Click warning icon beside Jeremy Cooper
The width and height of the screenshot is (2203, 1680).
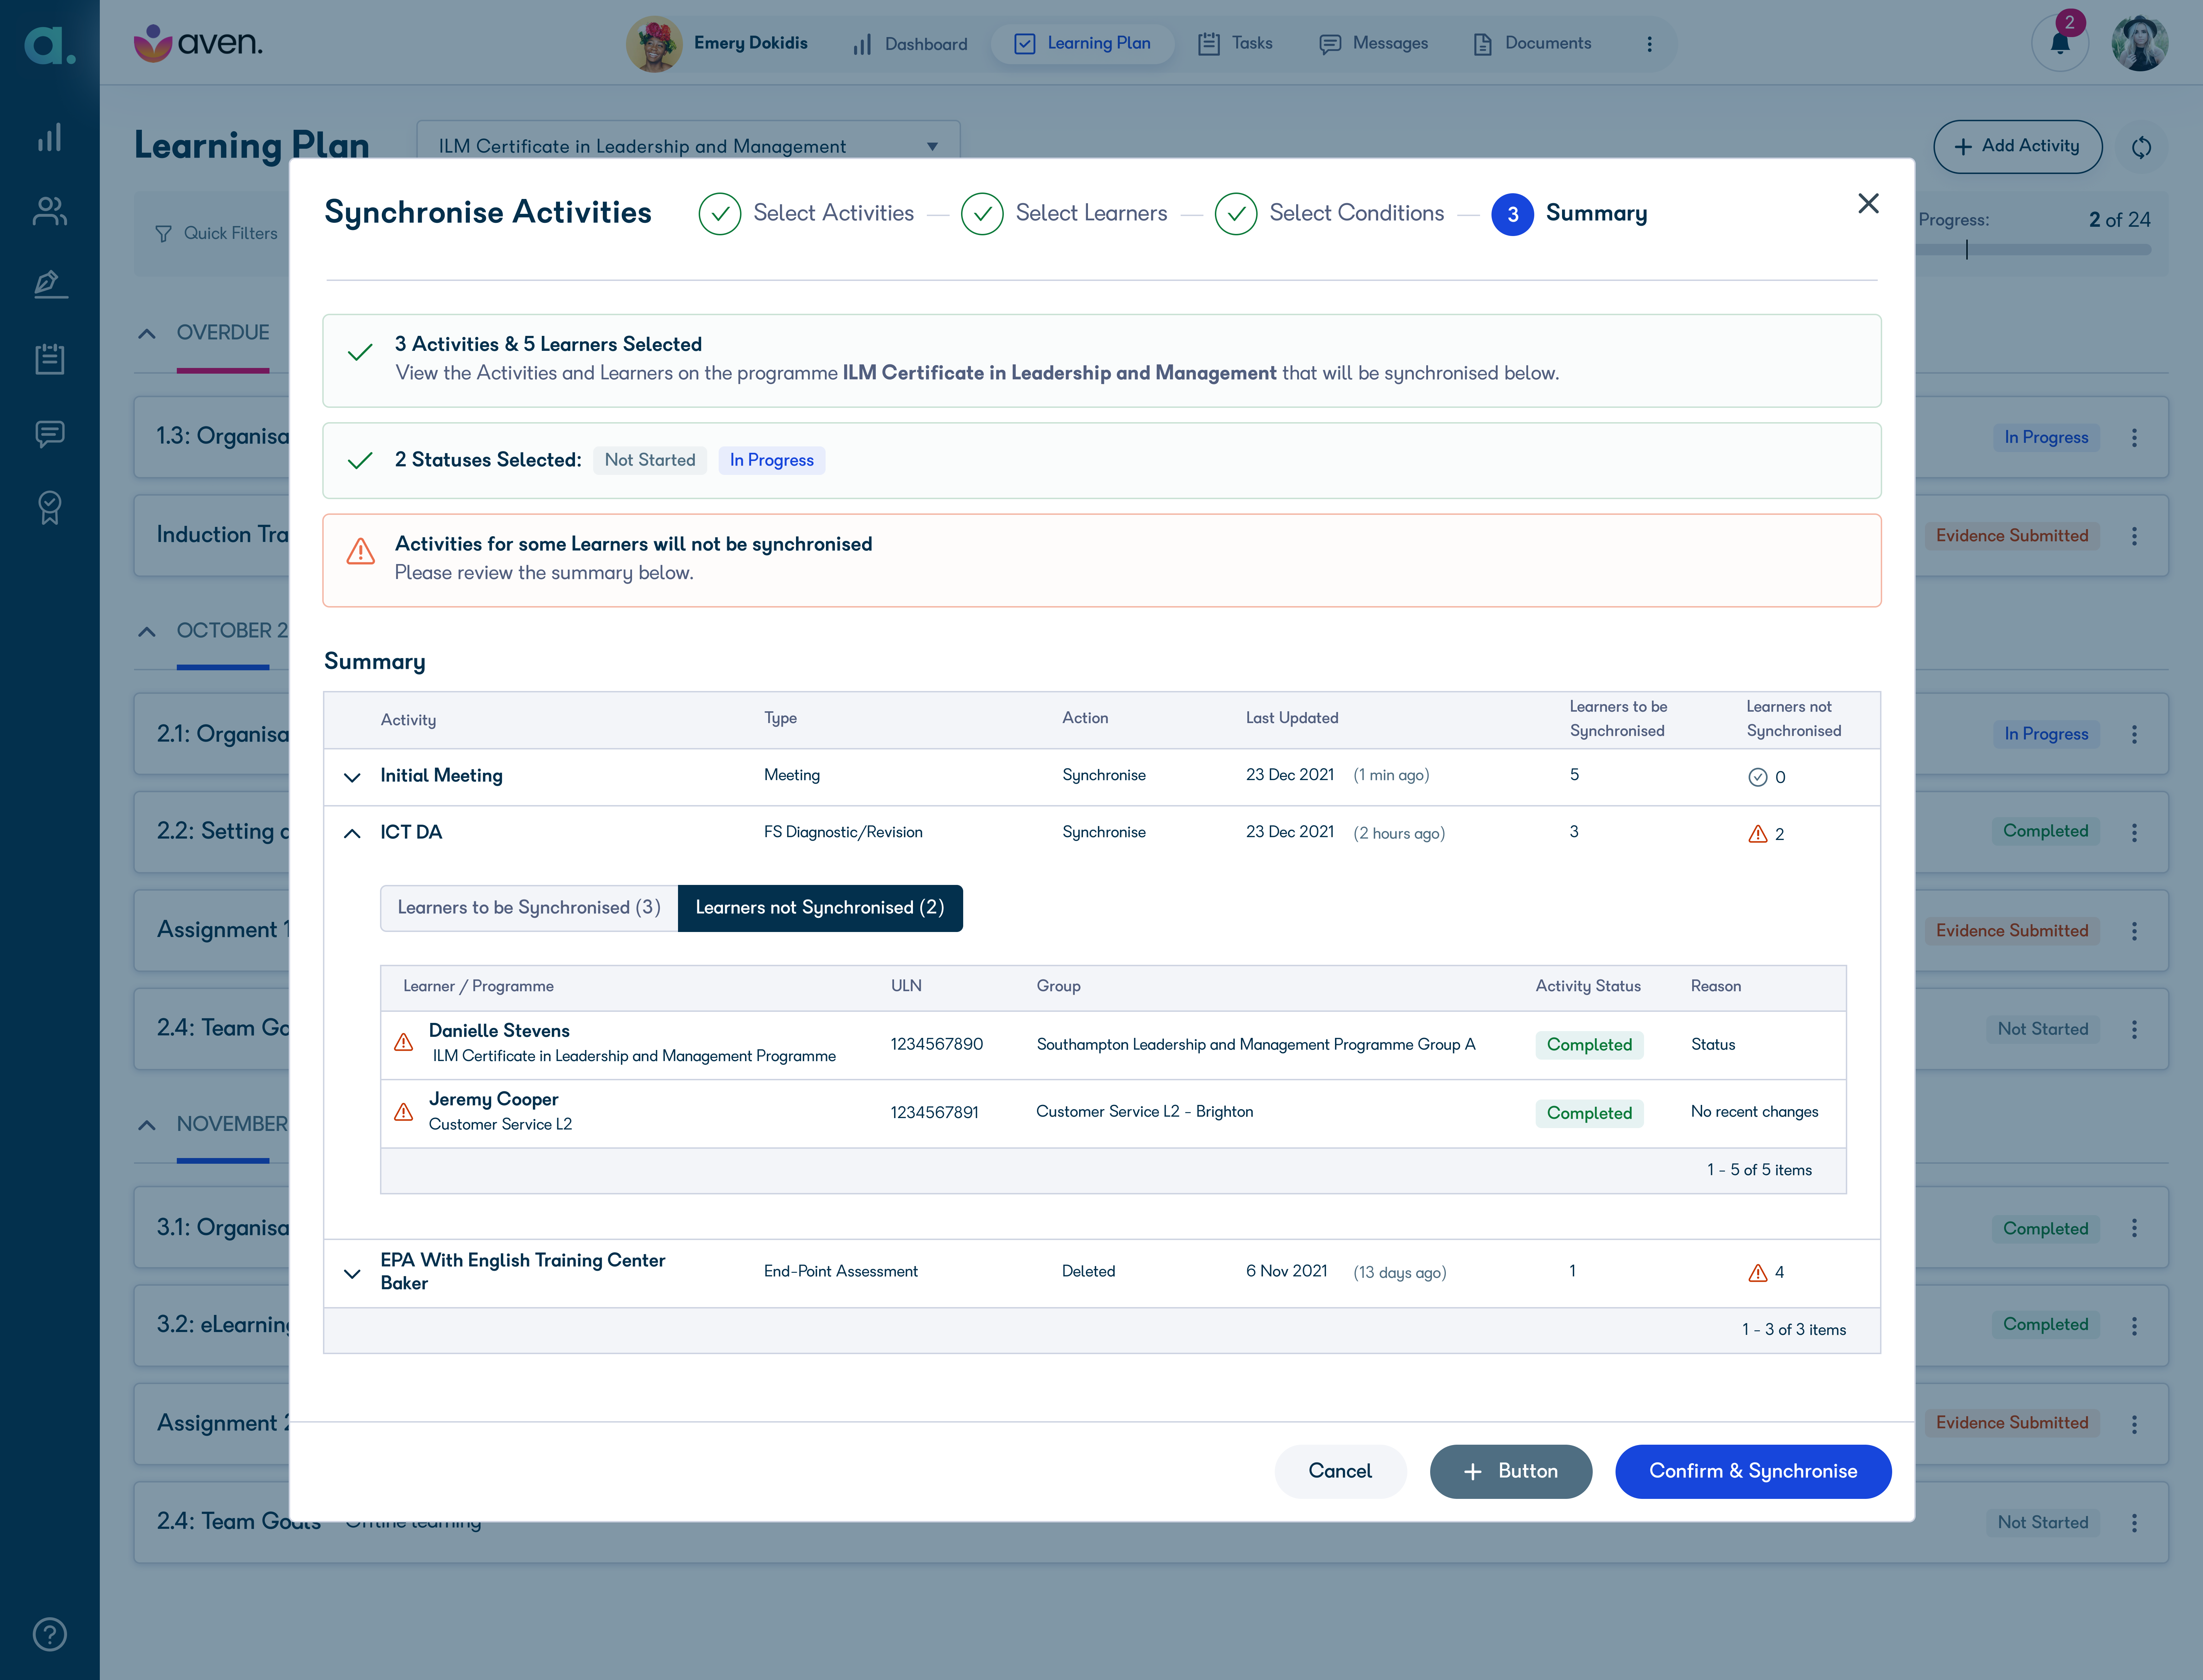point(404,1112)
